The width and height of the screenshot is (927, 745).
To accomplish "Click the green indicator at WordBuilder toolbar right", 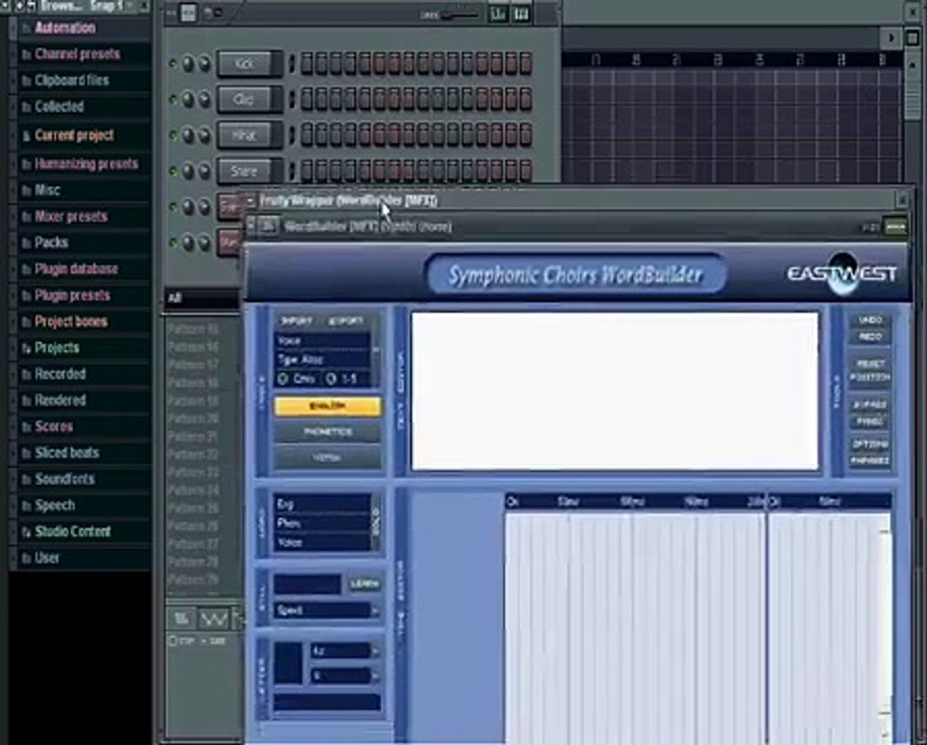I will pos(895,226).
